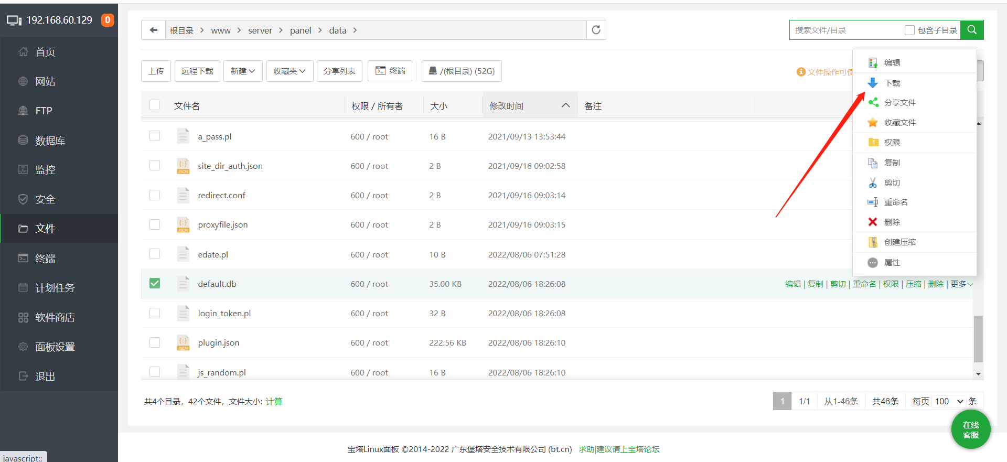1007x462 pixels.
Task: Click the grid icon for 软件商店
Action: coord(23,317)
